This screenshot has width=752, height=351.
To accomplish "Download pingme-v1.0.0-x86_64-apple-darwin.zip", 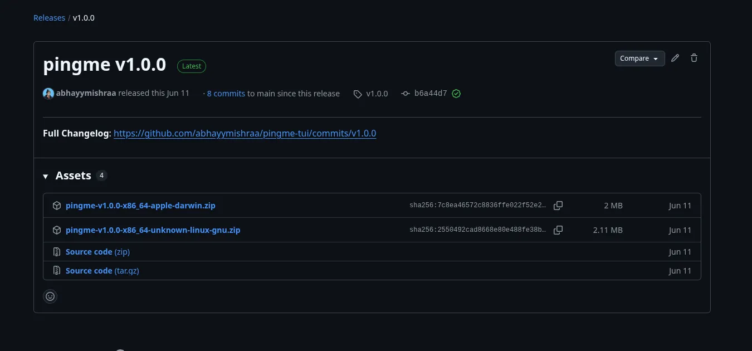I will [x=140, y=206].
